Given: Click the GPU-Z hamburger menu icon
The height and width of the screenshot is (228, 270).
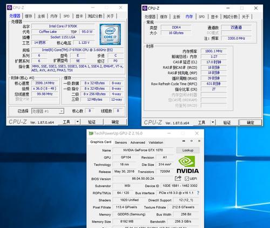Looking at the screenshot, I should click(199, 141).
